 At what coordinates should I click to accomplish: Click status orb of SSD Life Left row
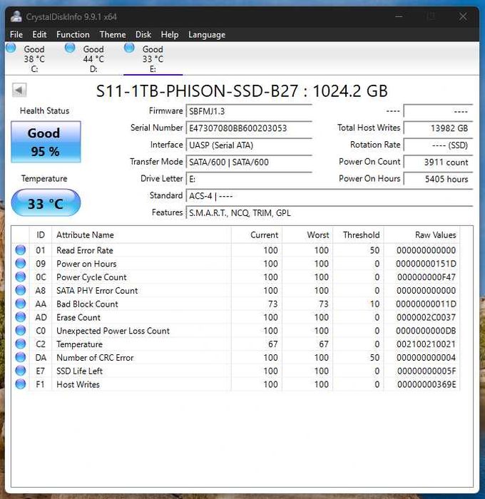point(21,371)
